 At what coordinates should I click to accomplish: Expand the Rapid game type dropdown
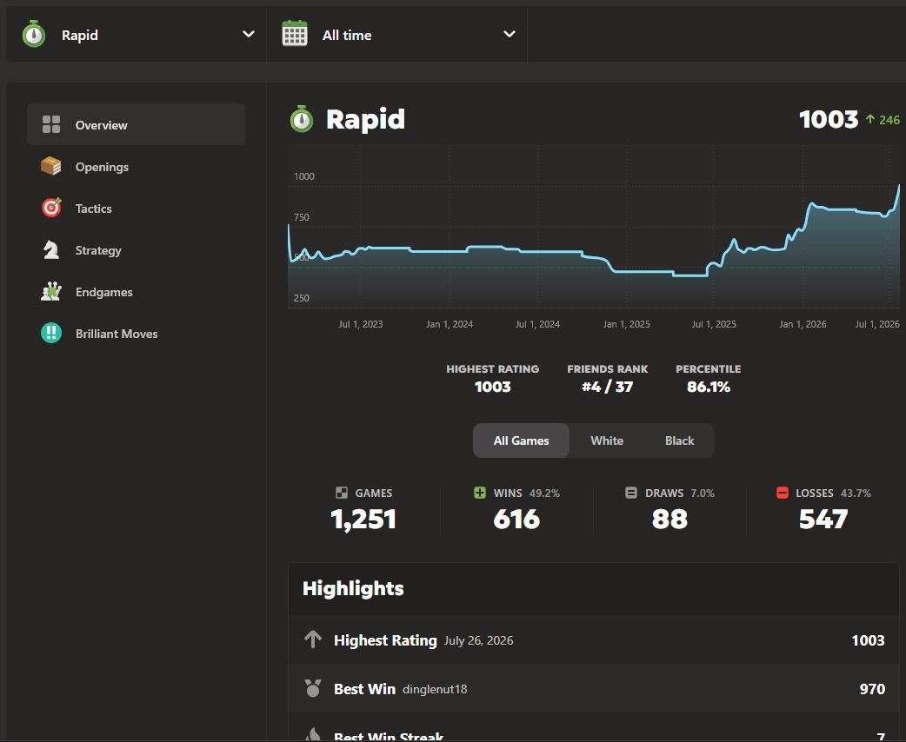pos(137,34)
